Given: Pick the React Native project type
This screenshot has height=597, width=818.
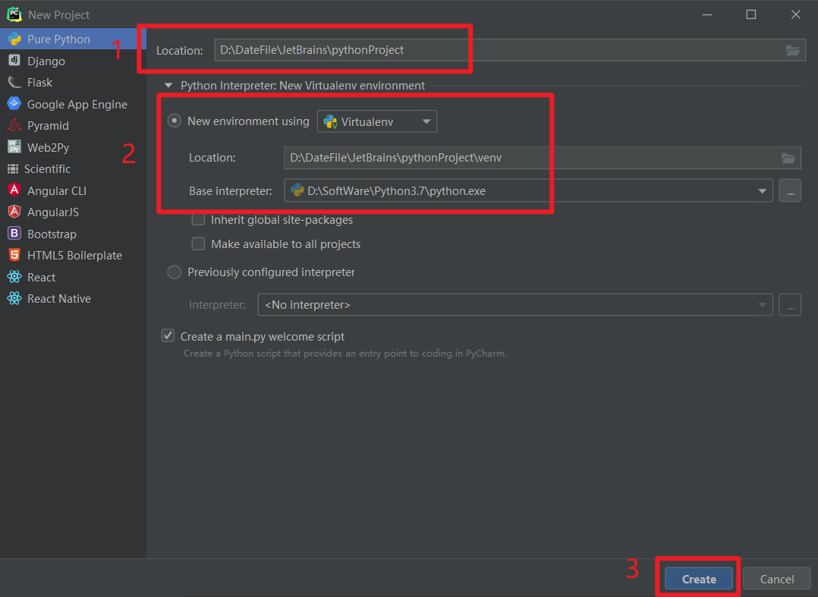Looking at the screenshot, I should (73, 299).
